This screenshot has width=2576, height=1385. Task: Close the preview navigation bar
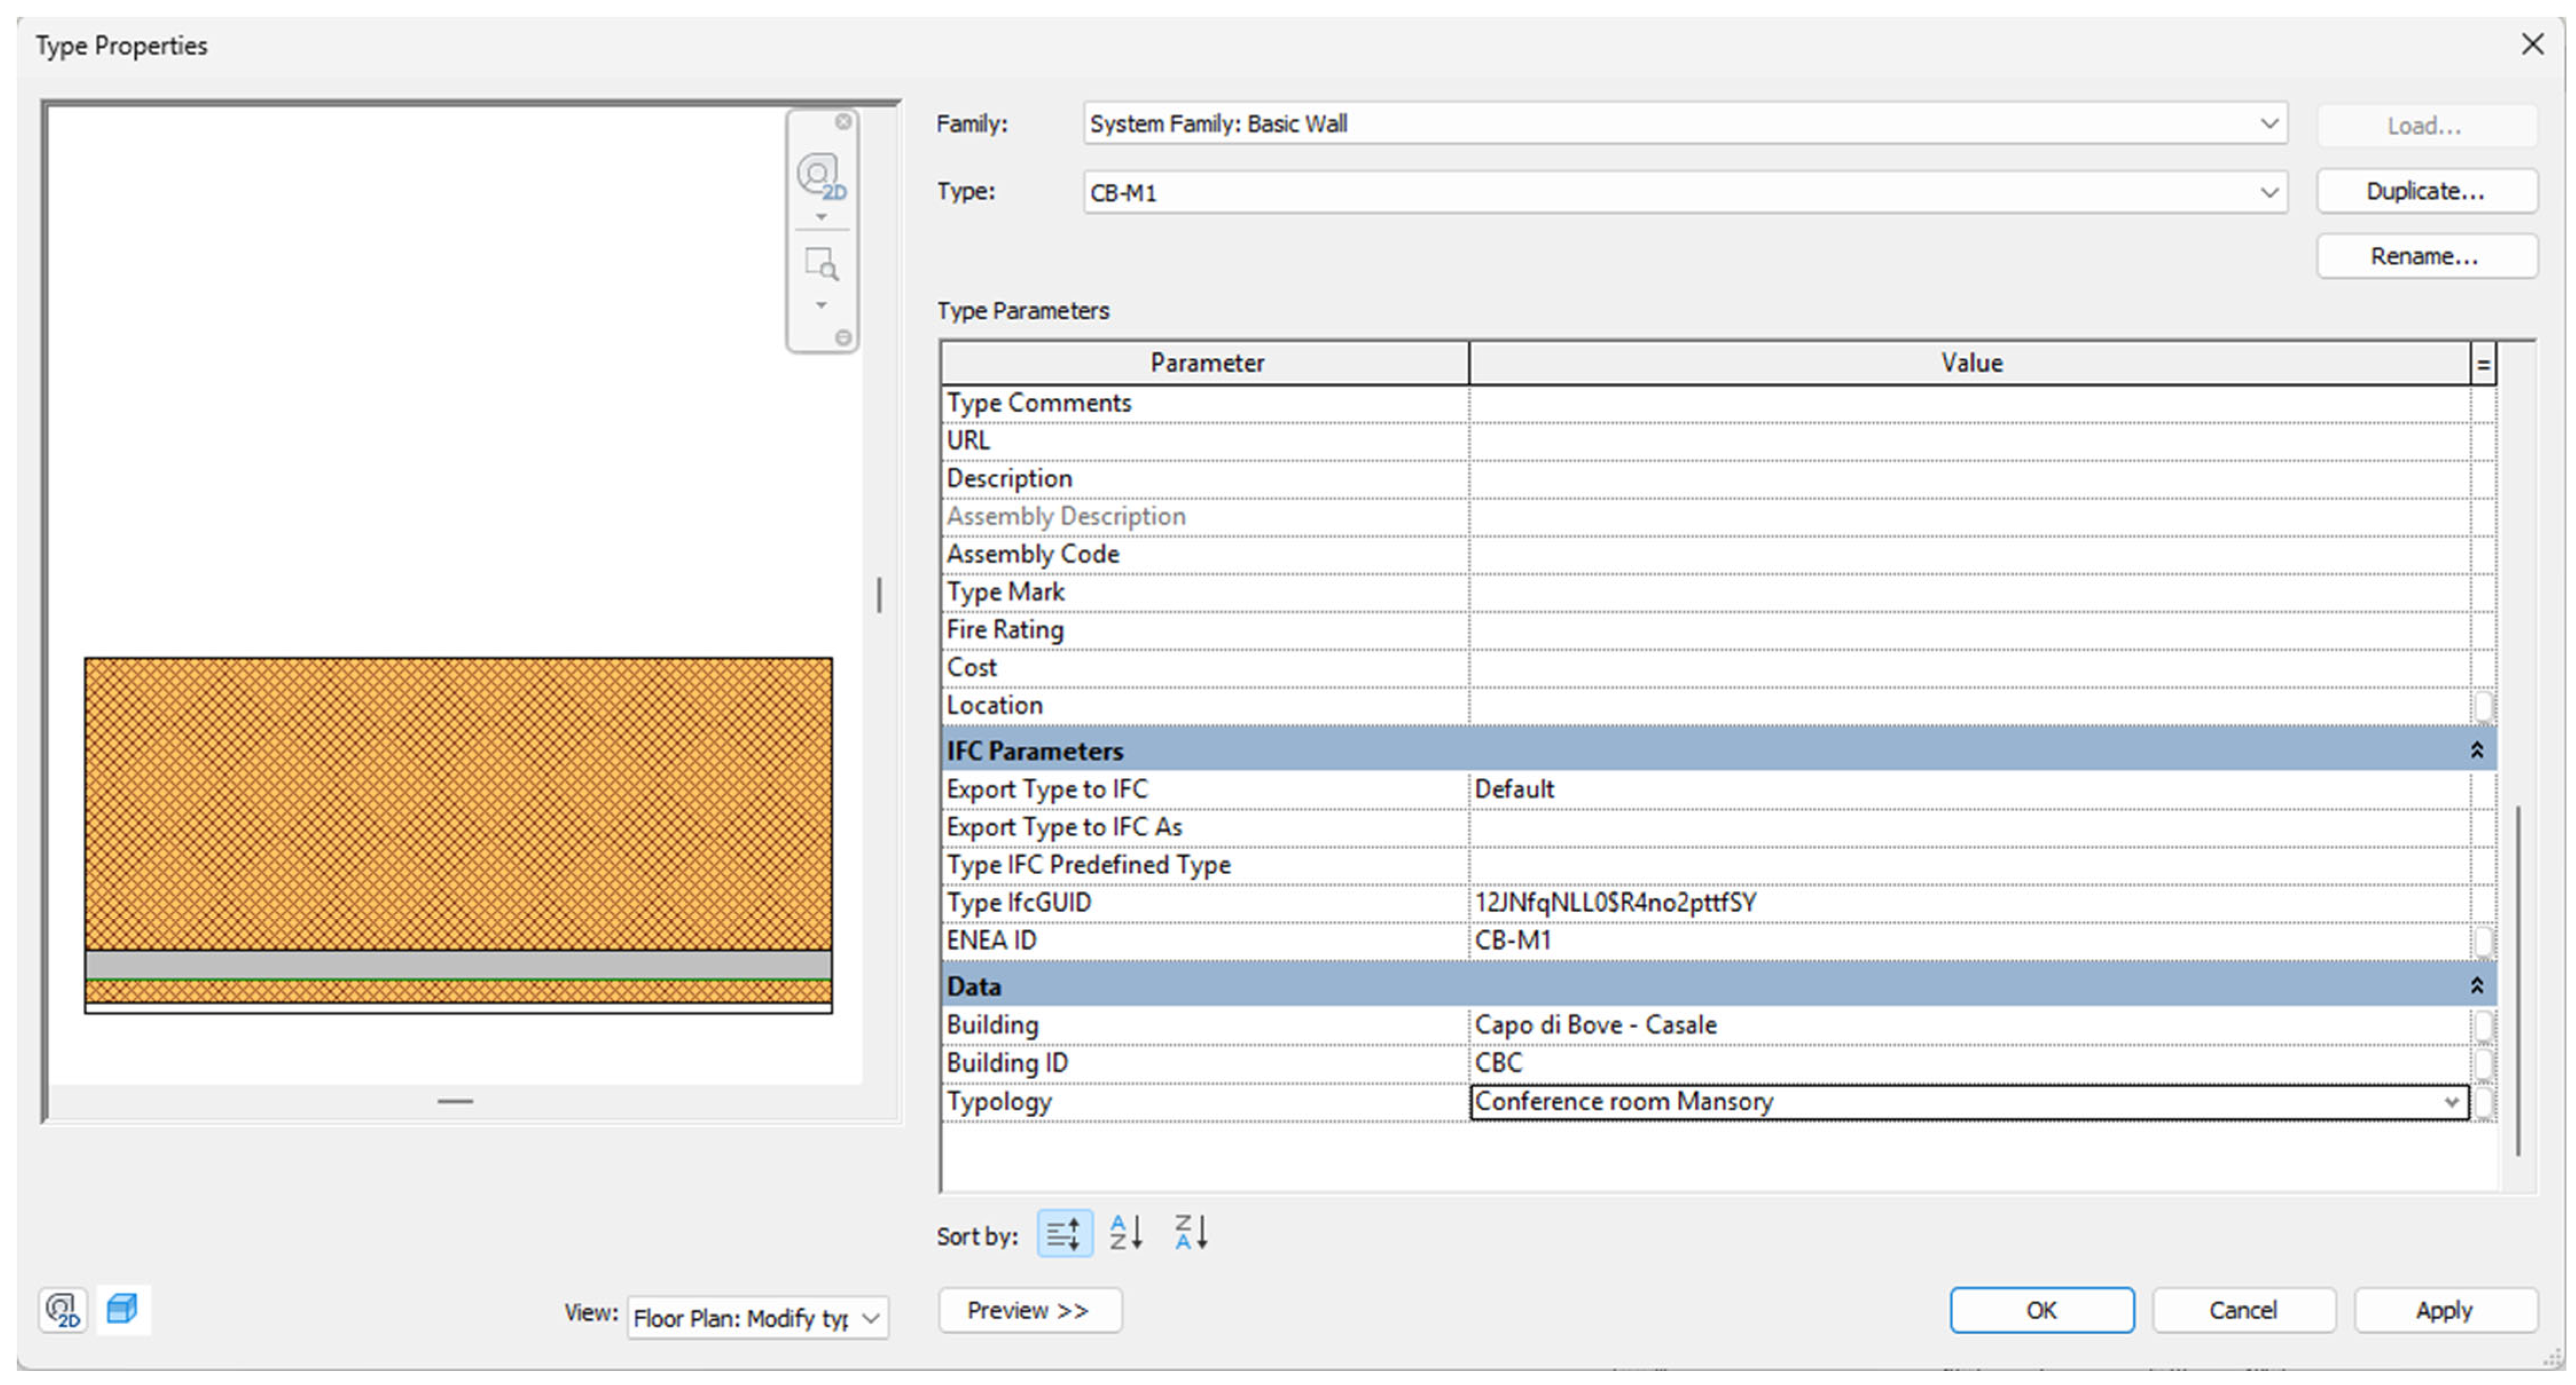pyautogui.click(x=843, y=122)
